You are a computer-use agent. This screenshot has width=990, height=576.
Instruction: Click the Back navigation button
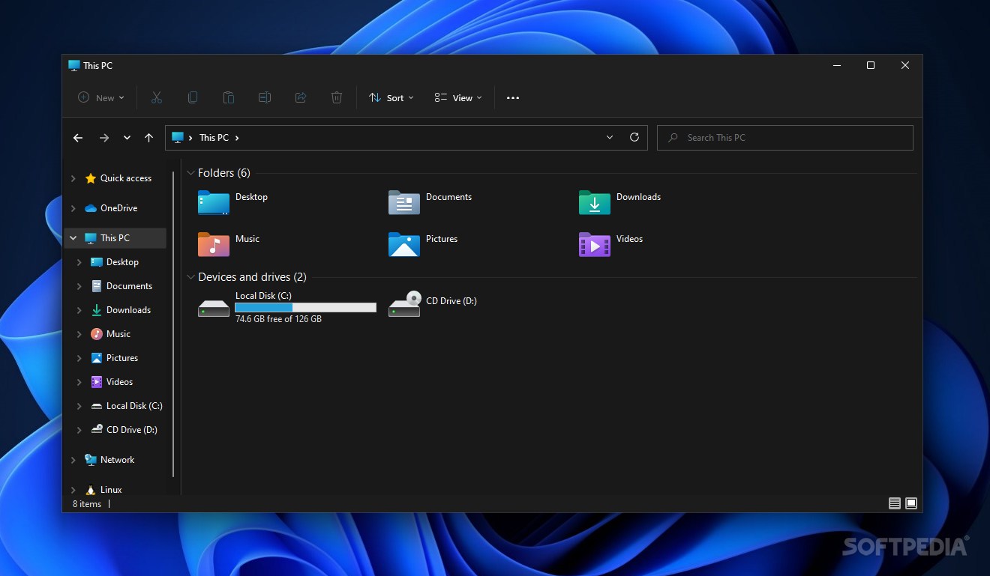78,137
